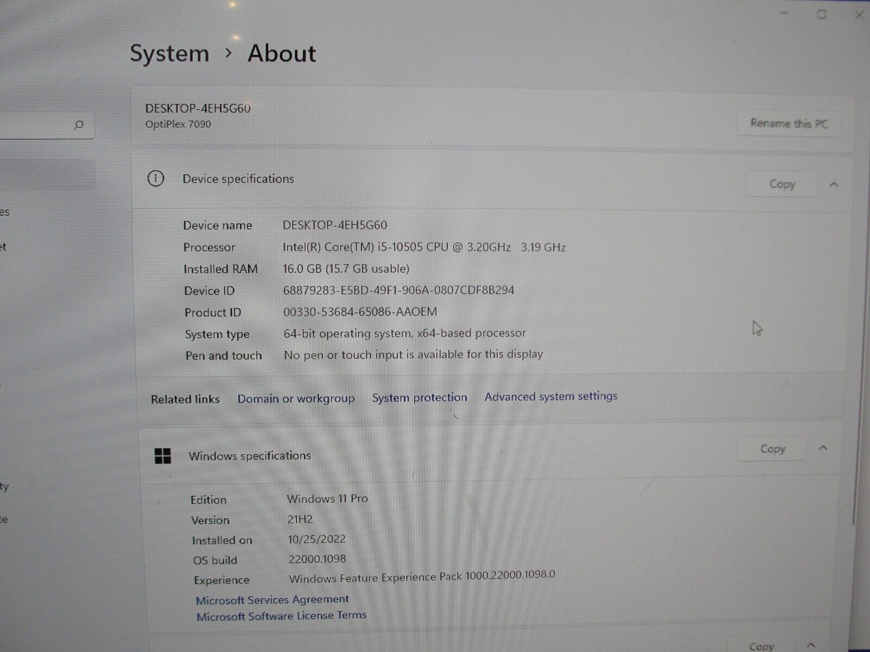This screenshot has width=870, height=652.
Task: Select the OS build value 22000.1098
Action: click(x=318, y=559)
